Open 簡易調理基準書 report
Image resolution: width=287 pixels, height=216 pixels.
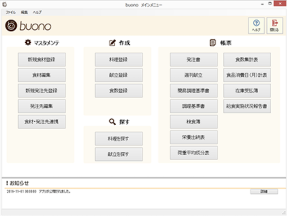pyautogui.click(x=194, y=91)
